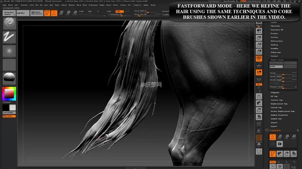Click Move icon beside Edit in Transform palette

pyautogui.click(x=280, y=154)
